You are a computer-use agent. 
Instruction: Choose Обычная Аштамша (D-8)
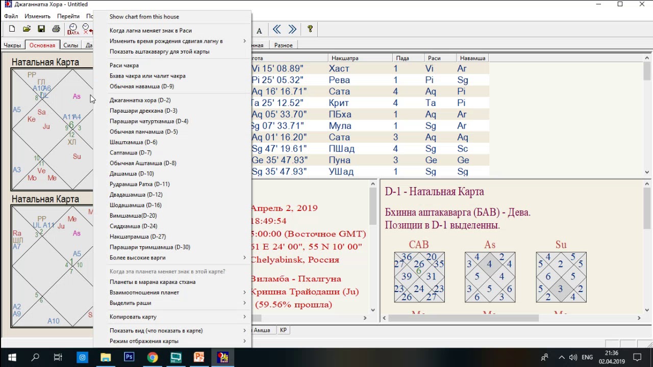172,163
